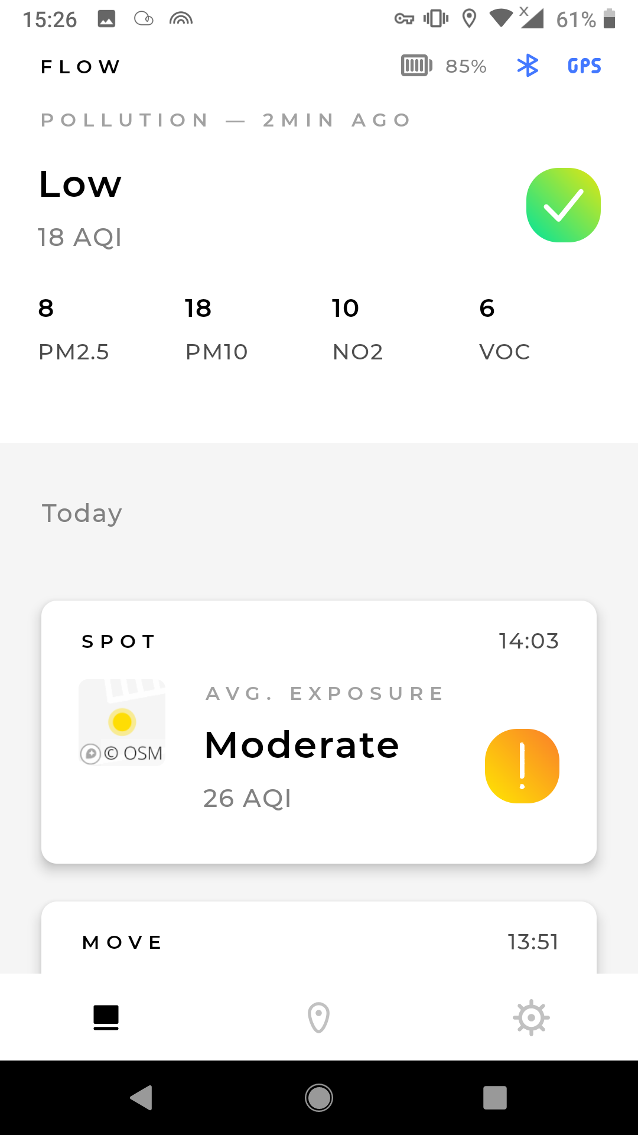This screenshot has height=1135, width=638.
Task: Tap the VOC reading
Action: [504, 329]
